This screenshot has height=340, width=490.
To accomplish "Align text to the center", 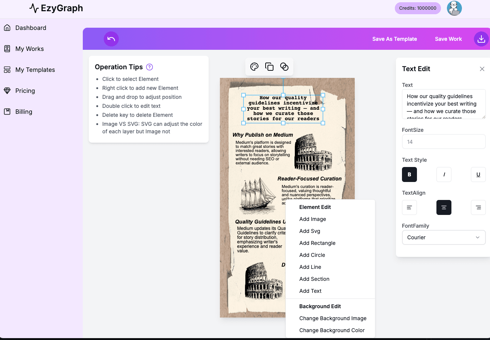I will tap(444, 207).
